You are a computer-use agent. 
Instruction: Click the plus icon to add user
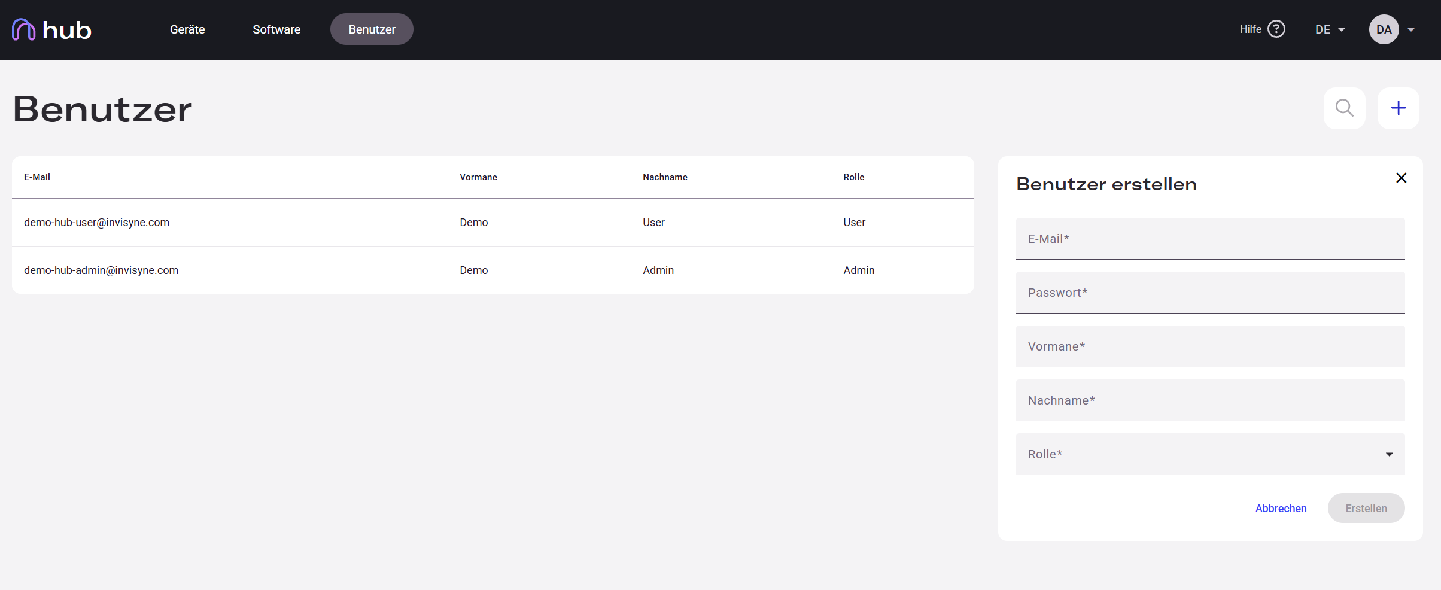(x=1399, y=108)
